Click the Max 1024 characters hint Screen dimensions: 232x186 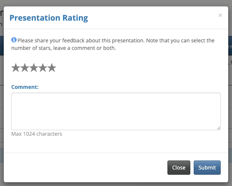coord(37,134)
